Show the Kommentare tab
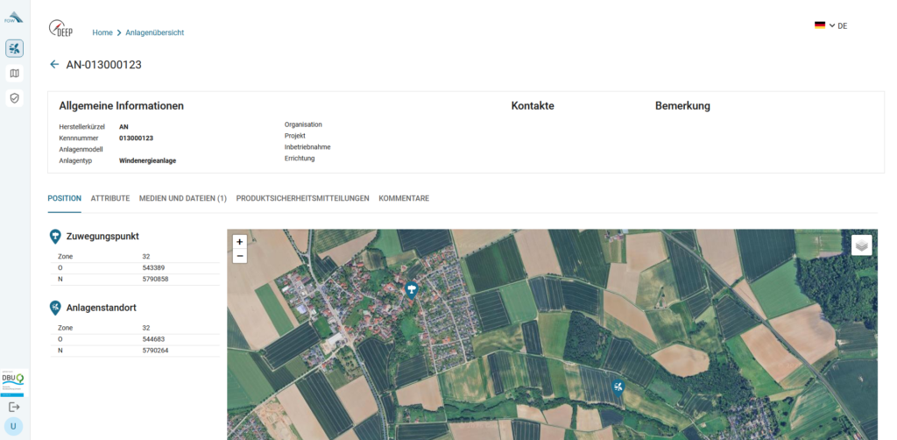The width and height of the screenshot is (897, 440). pyautogui.click(x=404, y=199)
